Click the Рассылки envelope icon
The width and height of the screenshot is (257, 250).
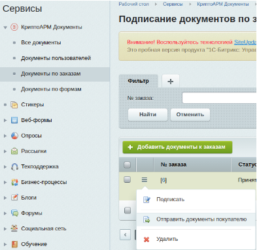pyautogui.click(x=14, y=151)
